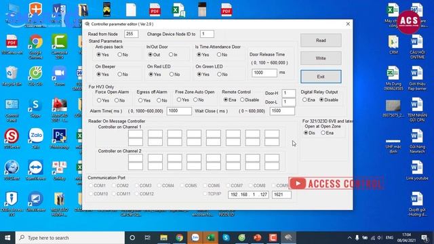
Task: Click first box of Controller on Channel 2
Action: 136,159
